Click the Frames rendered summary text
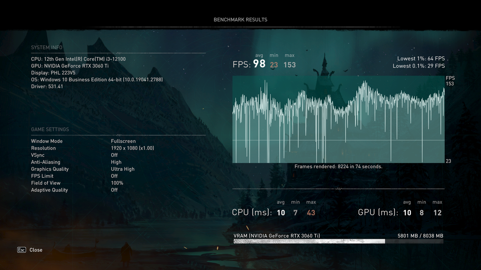This screenshot has height=270, width=481. [x=338, y=166]
